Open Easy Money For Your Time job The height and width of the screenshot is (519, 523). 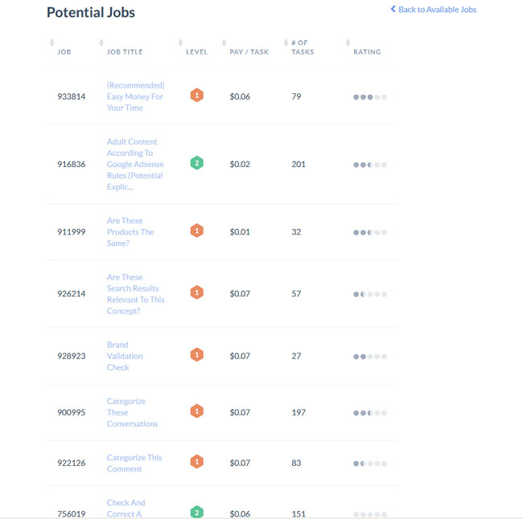135,96
